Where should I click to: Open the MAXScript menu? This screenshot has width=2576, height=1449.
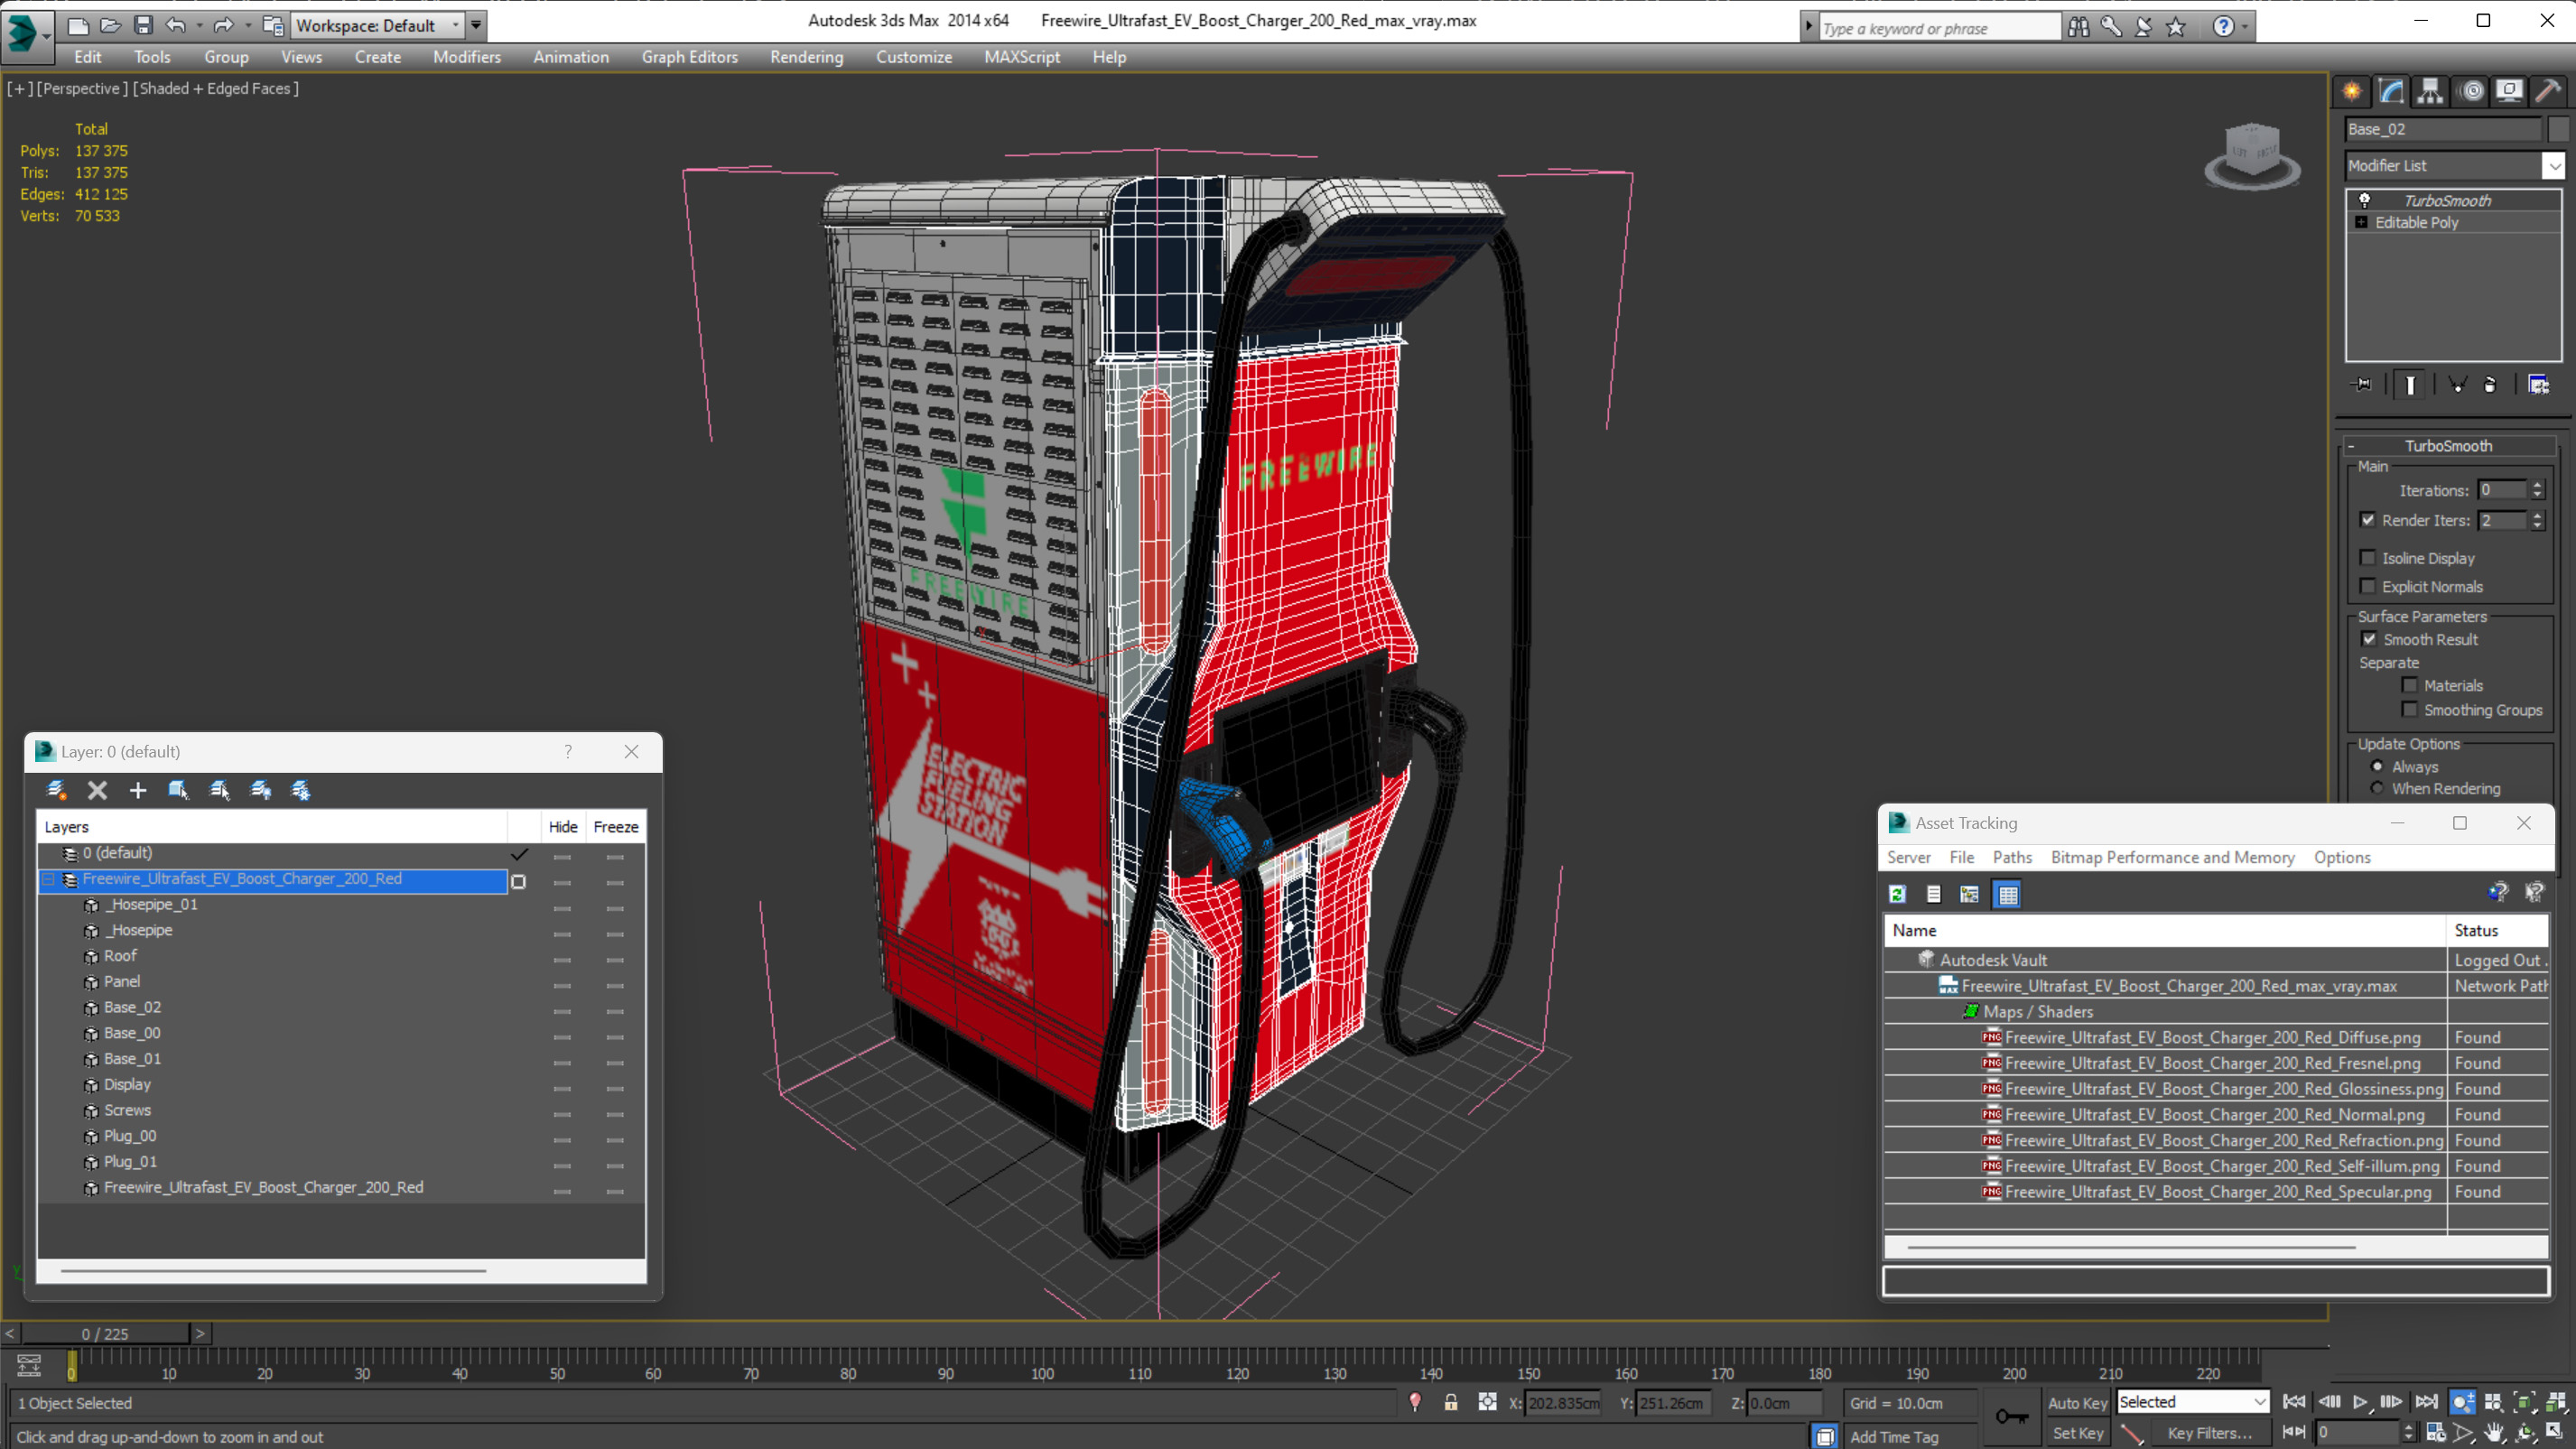coord(1021,57)
